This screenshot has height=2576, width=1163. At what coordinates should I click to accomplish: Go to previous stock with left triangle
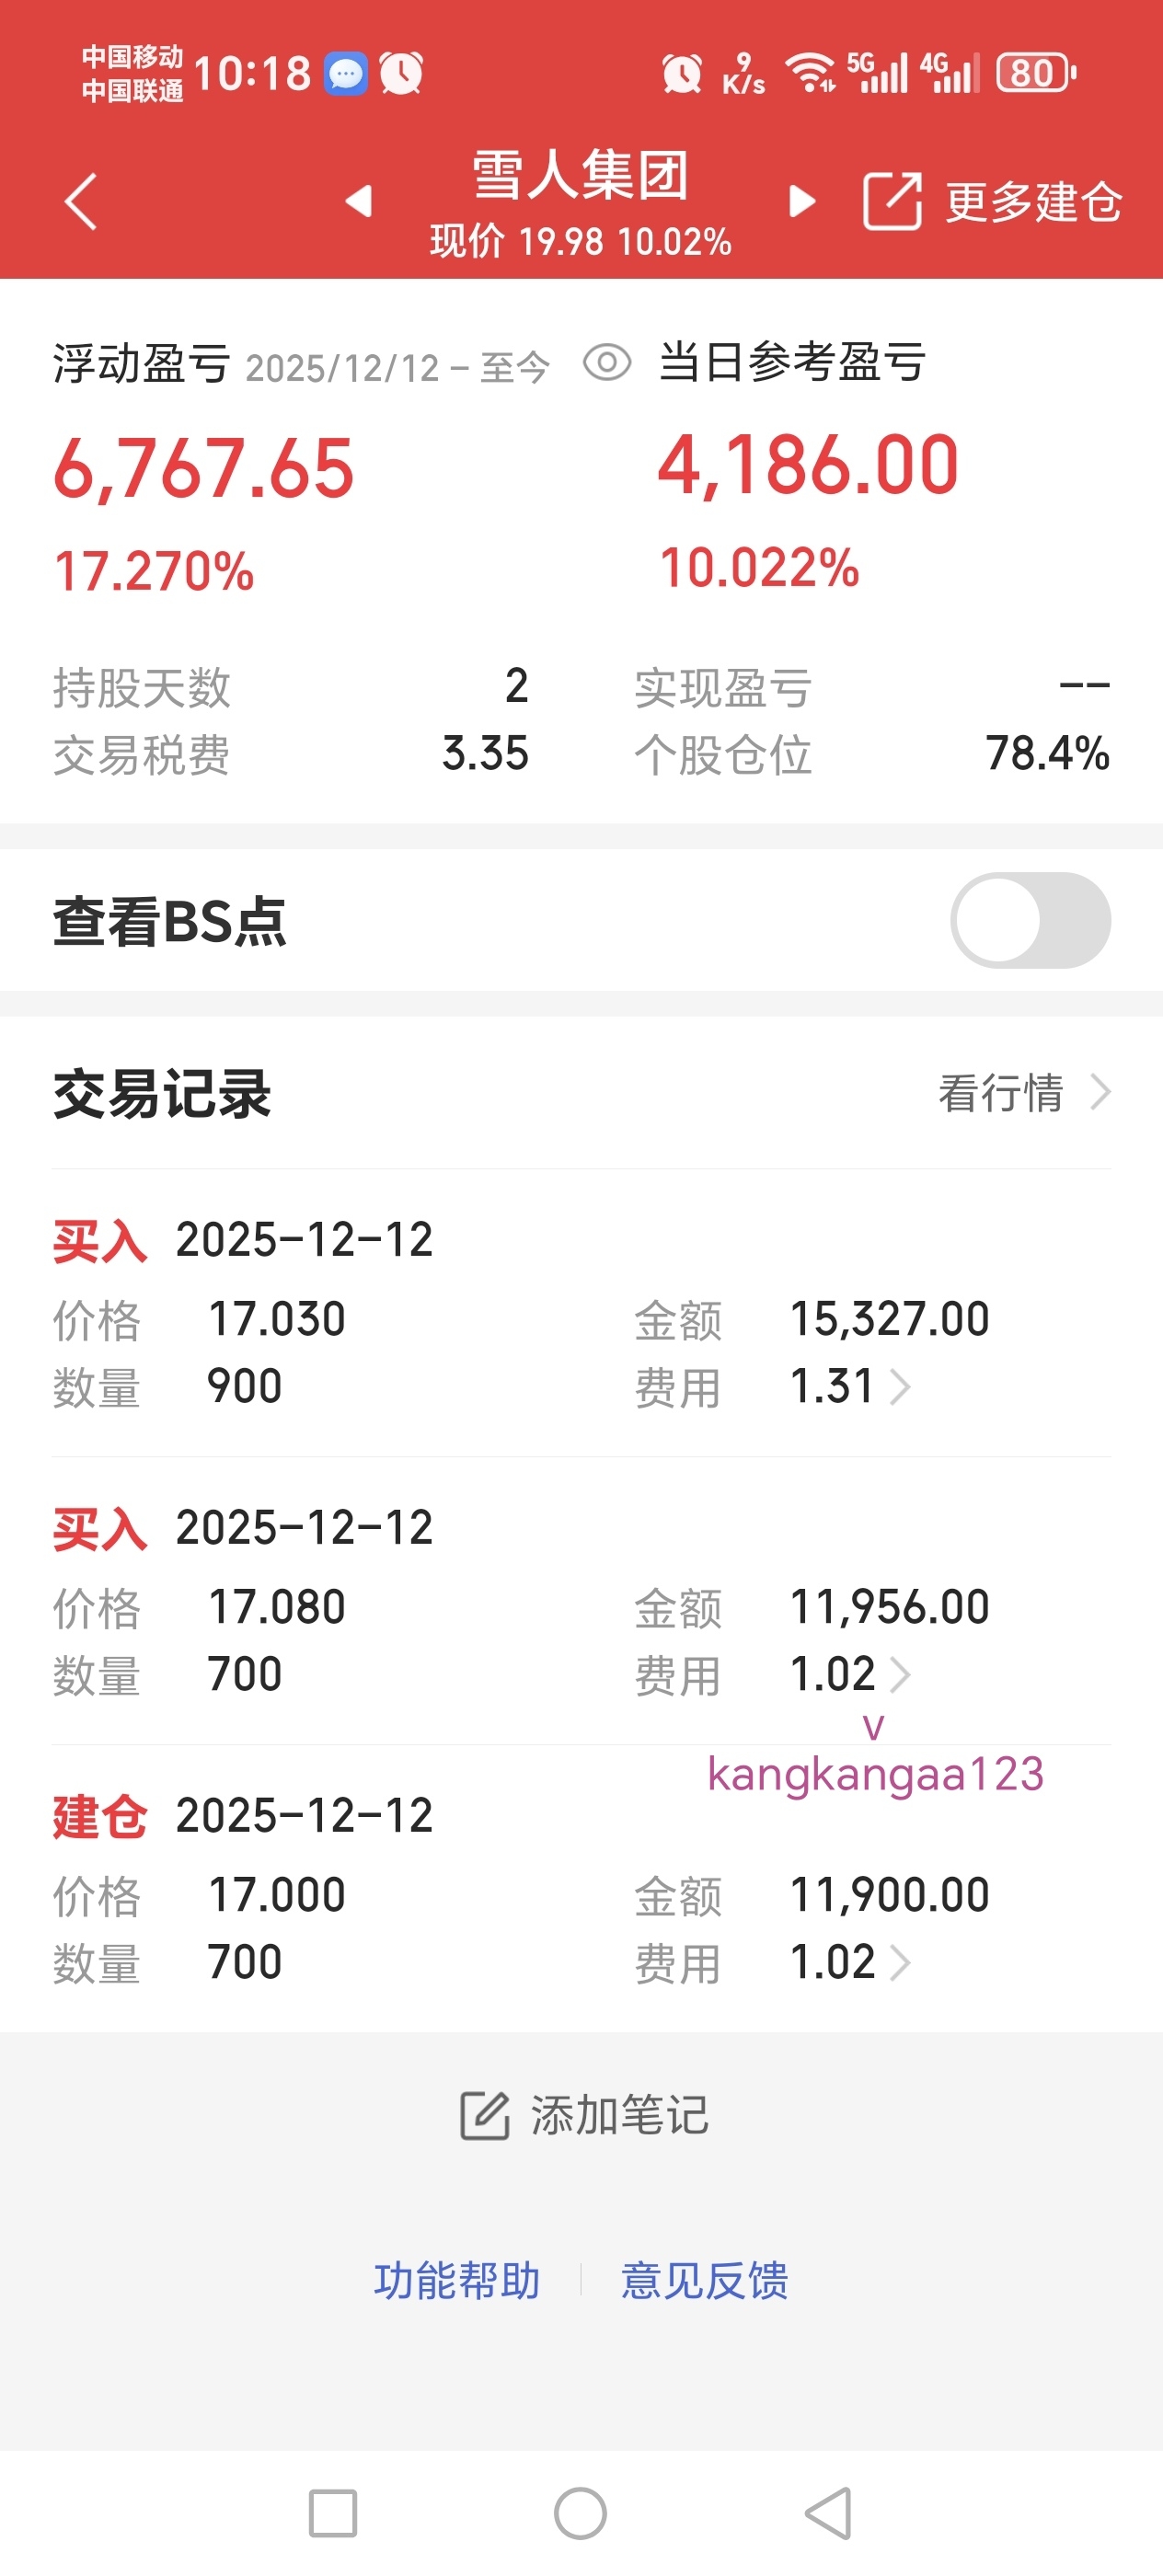point(359,201)
